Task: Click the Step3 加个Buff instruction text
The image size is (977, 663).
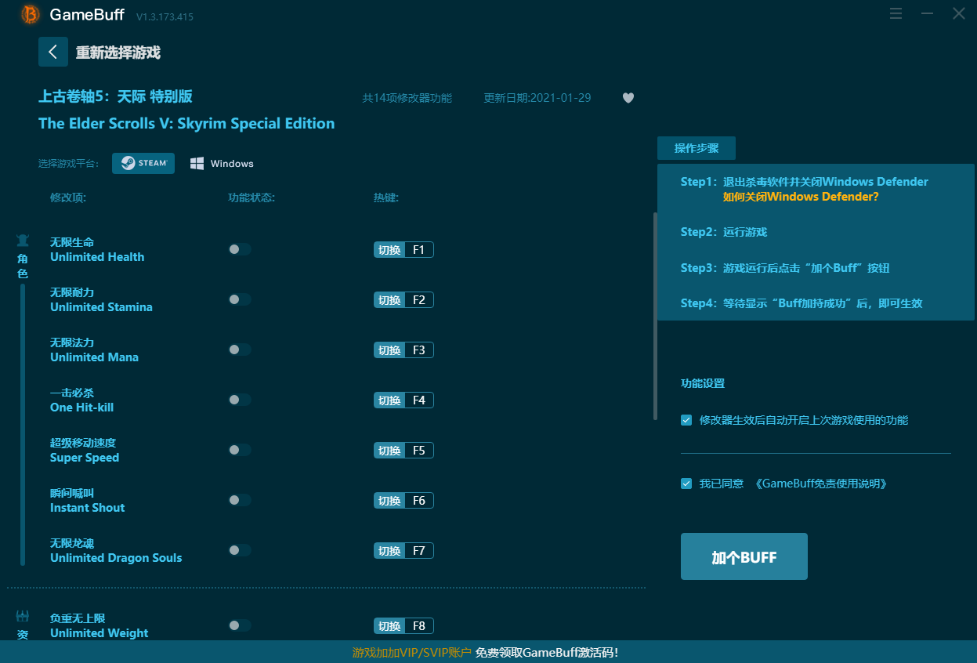Action: [x=785, y=268]
